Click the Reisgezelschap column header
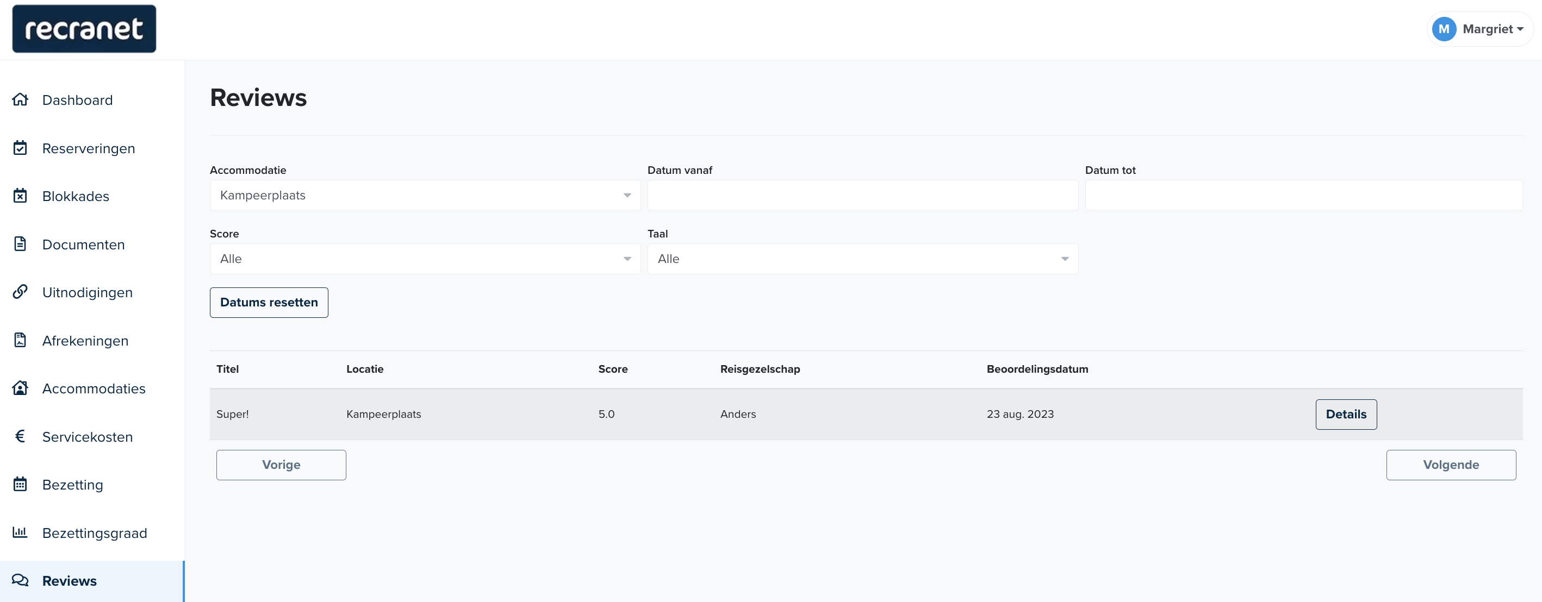1542x602 pixels. pos(760,368)
